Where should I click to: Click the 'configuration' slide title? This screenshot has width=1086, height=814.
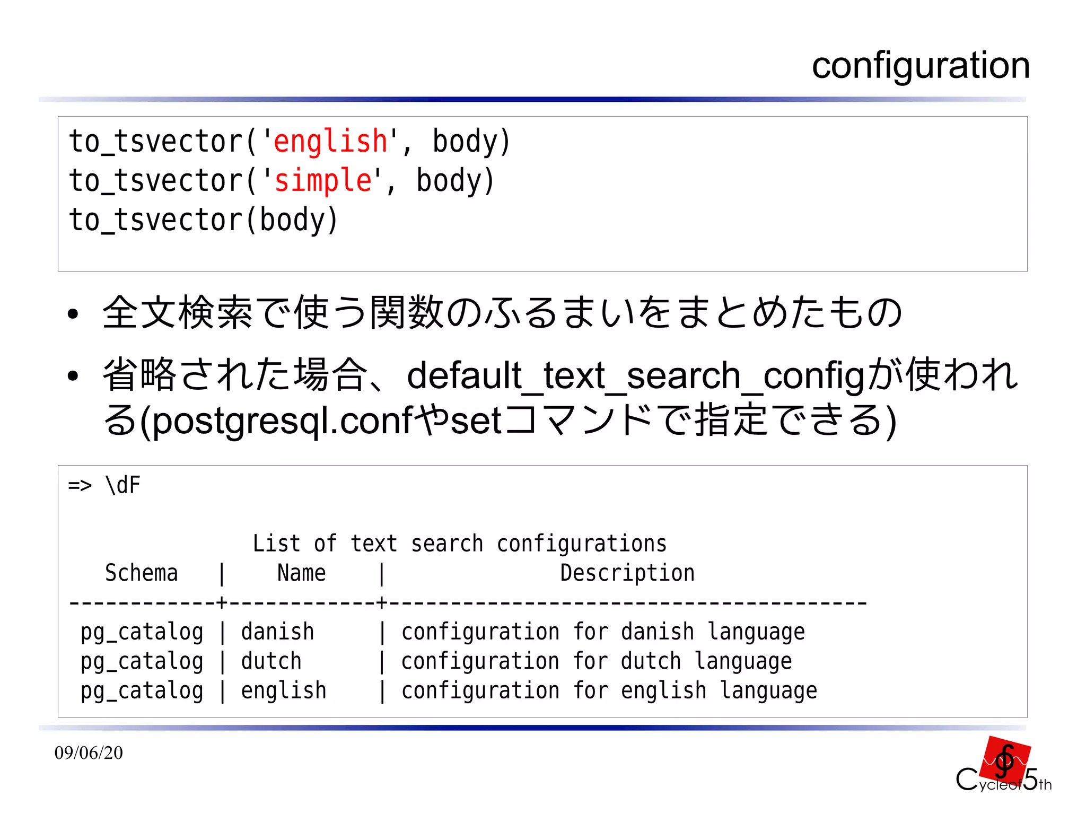(921, 66)
